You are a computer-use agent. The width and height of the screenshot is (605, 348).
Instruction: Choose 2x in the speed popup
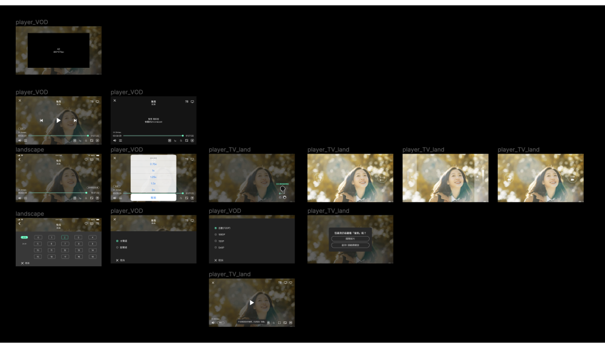pos(153,189)
